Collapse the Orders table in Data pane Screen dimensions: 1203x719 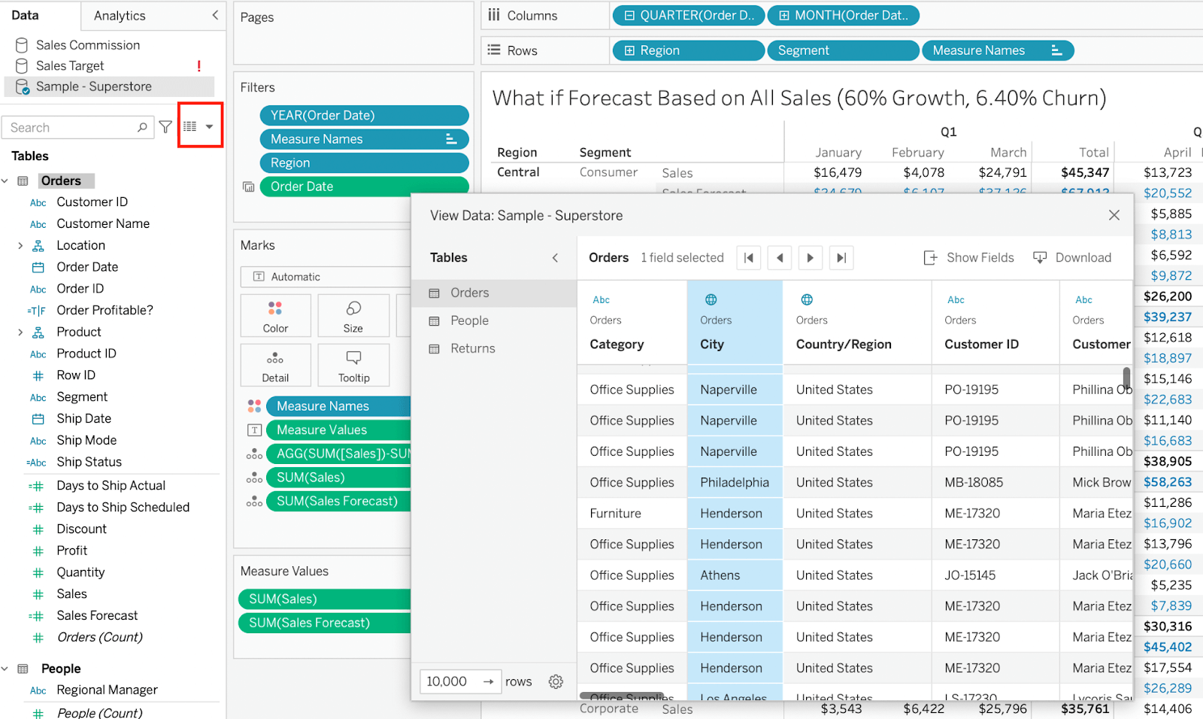coord(5,181)
